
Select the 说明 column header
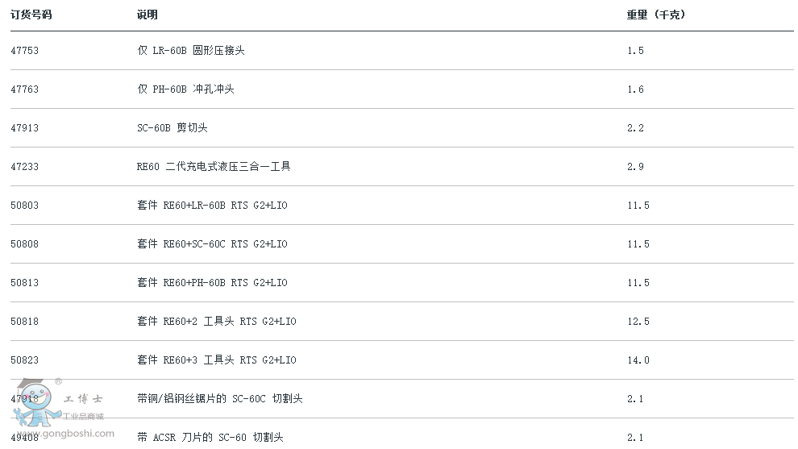click(x=147, y=15)
